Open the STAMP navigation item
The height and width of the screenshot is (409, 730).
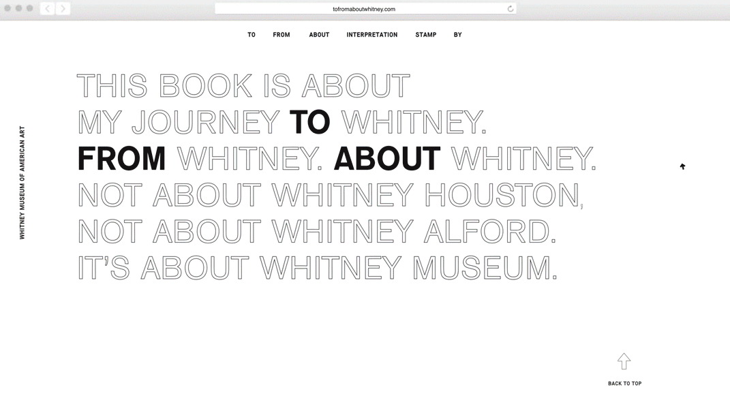(x=425, y=35)
